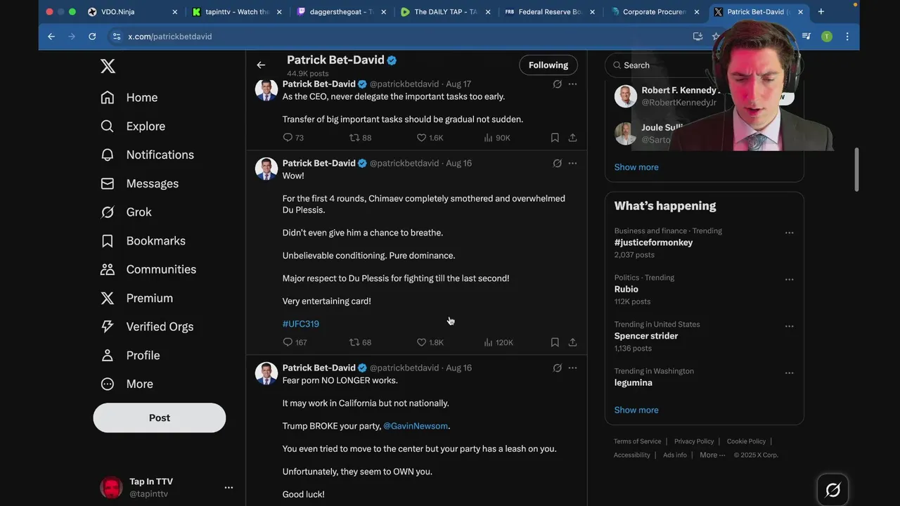
Task: Open more options on the UFC319 post
Action: pos(572,163)
